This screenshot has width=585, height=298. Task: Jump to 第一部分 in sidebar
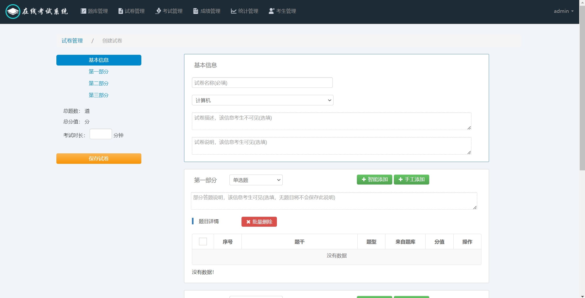tap(99, 72)
